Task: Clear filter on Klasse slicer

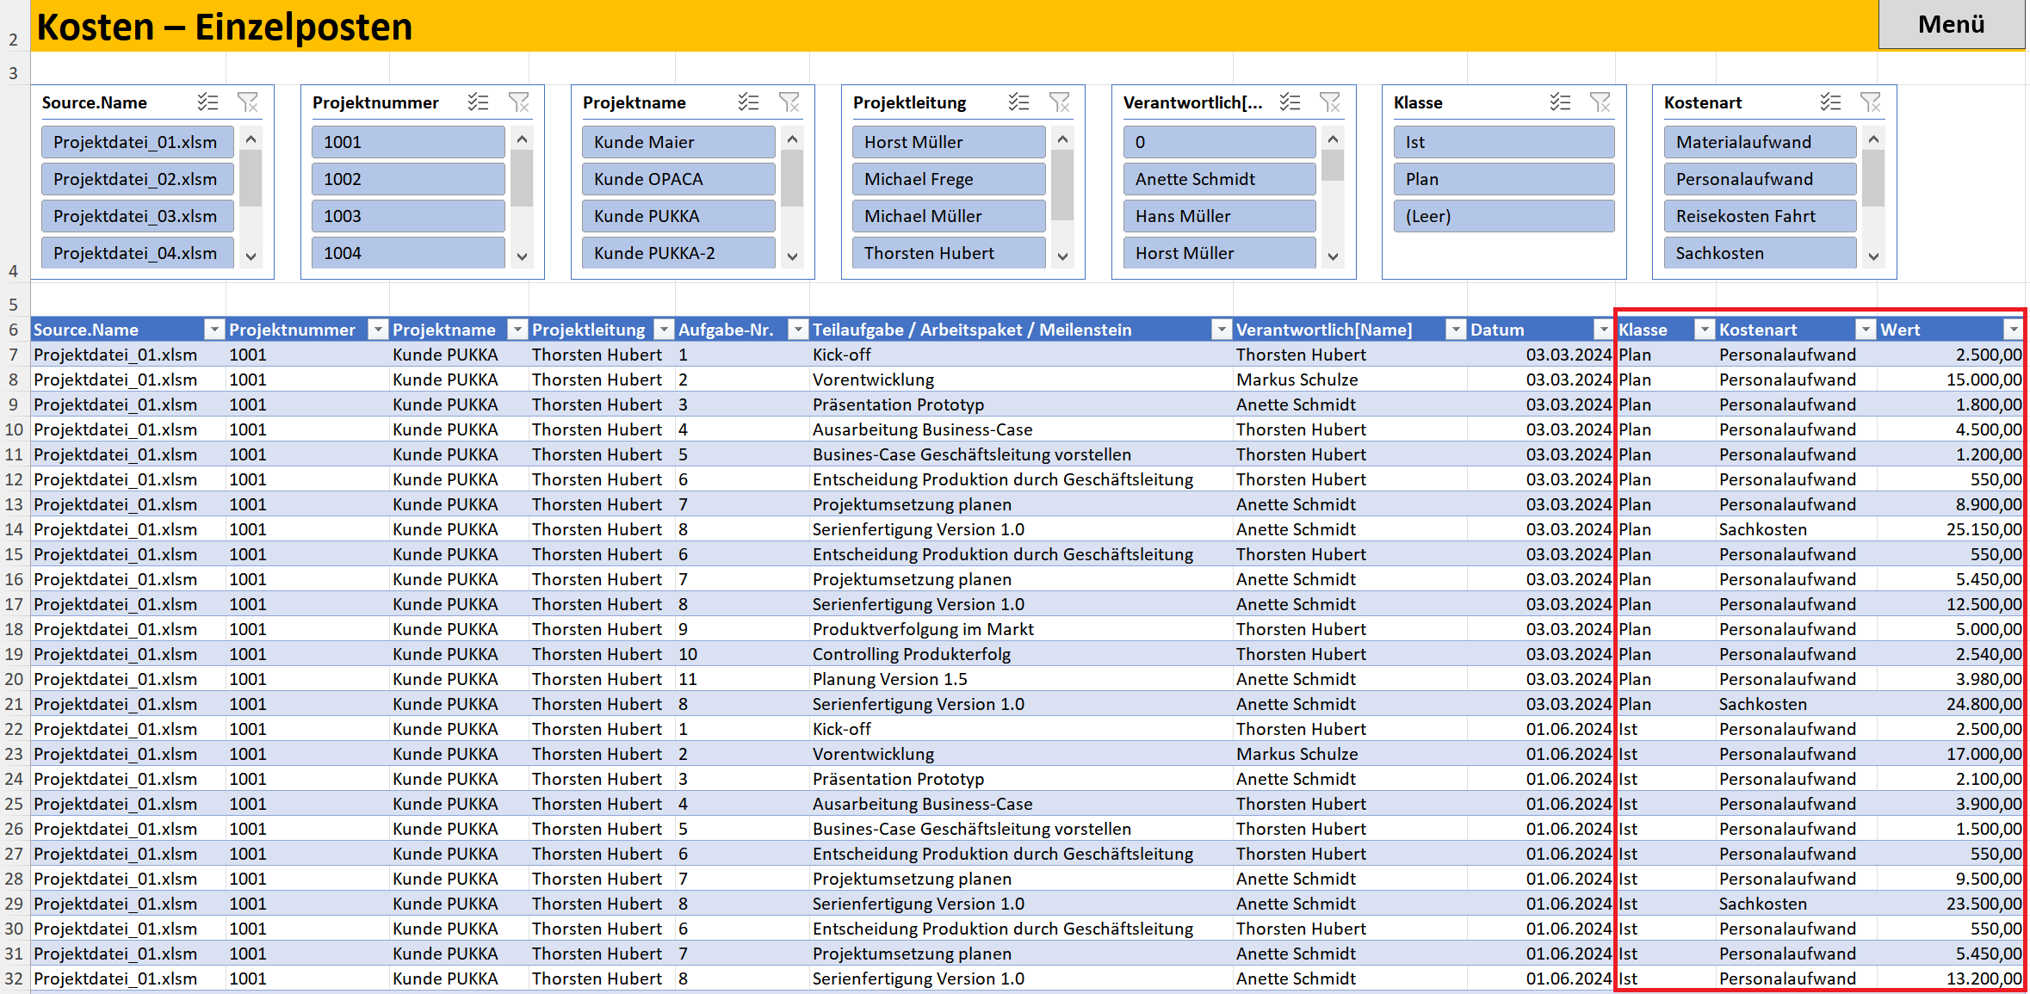Action: [x=1600, y=102]
